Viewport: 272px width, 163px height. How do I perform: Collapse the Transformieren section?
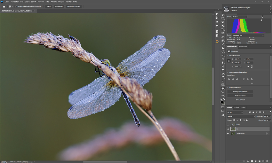click(x=228, y=56)
